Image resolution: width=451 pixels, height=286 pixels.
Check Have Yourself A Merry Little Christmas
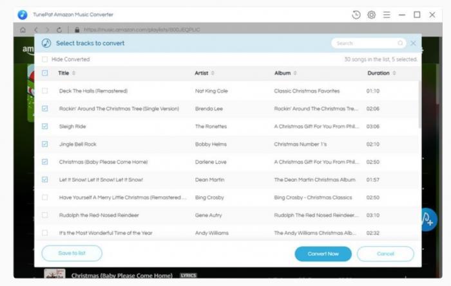(45, 197)
